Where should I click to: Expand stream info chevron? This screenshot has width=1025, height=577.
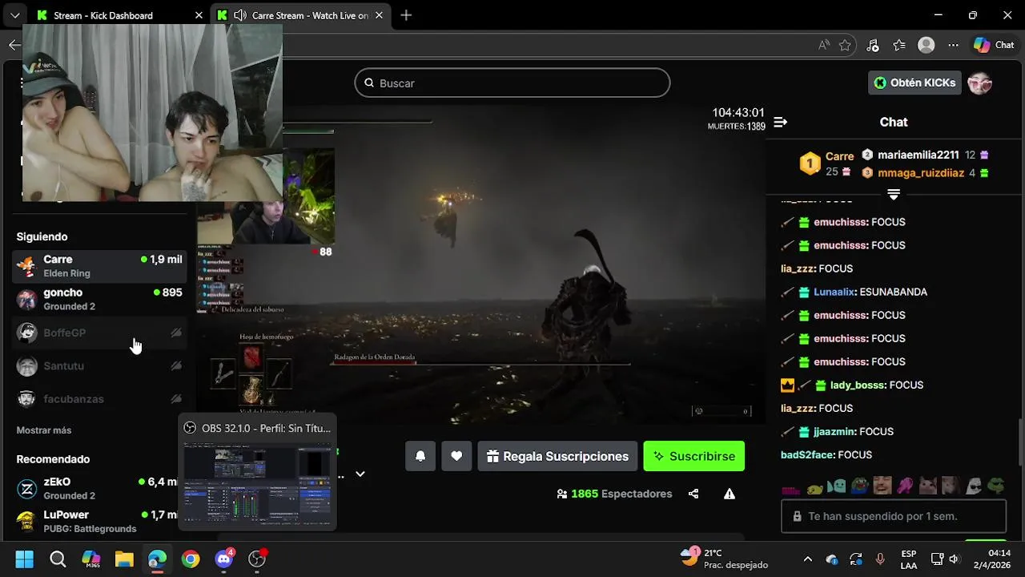[360, 474]
